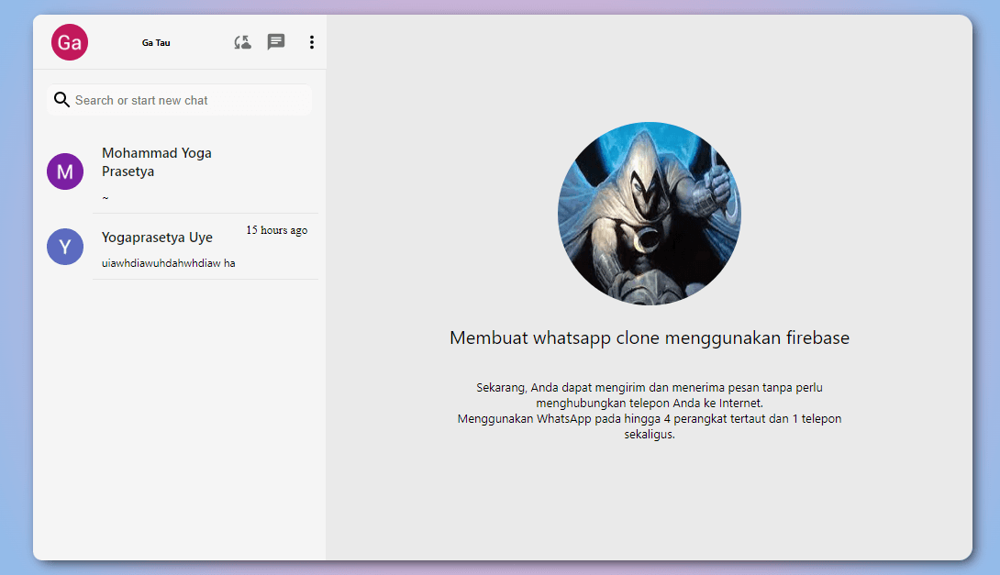Image resolution: width=1000 pixels, height=575 pixels.
Task: Start a new chat via message icon
Action: click(276, 42)
